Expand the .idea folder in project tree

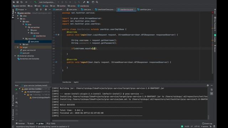click(x=18, y=16)
